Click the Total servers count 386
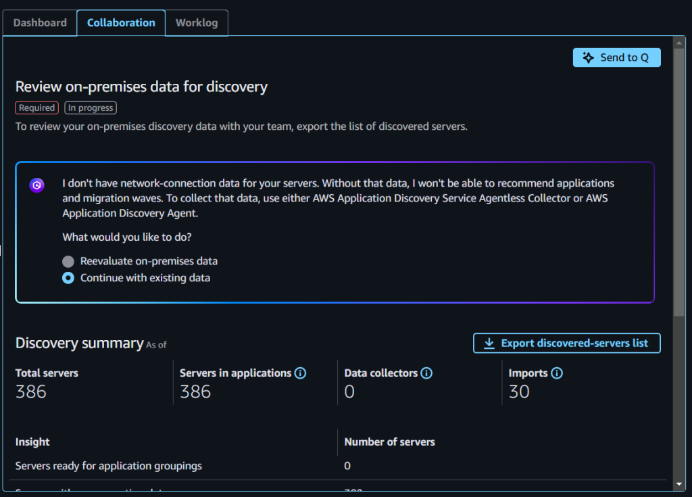Screen dimensions: 692x497 30,391
